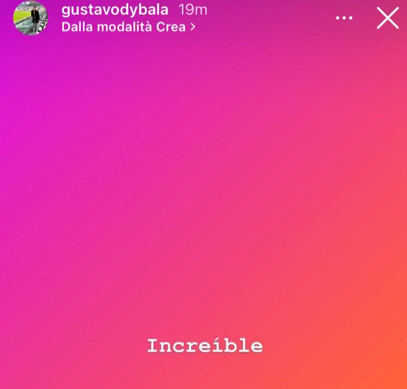Click the middle dot of the ellipsis menu
The width and height of the screenshot is (407, 389).
pyautogui.click(x=344, y=18)
